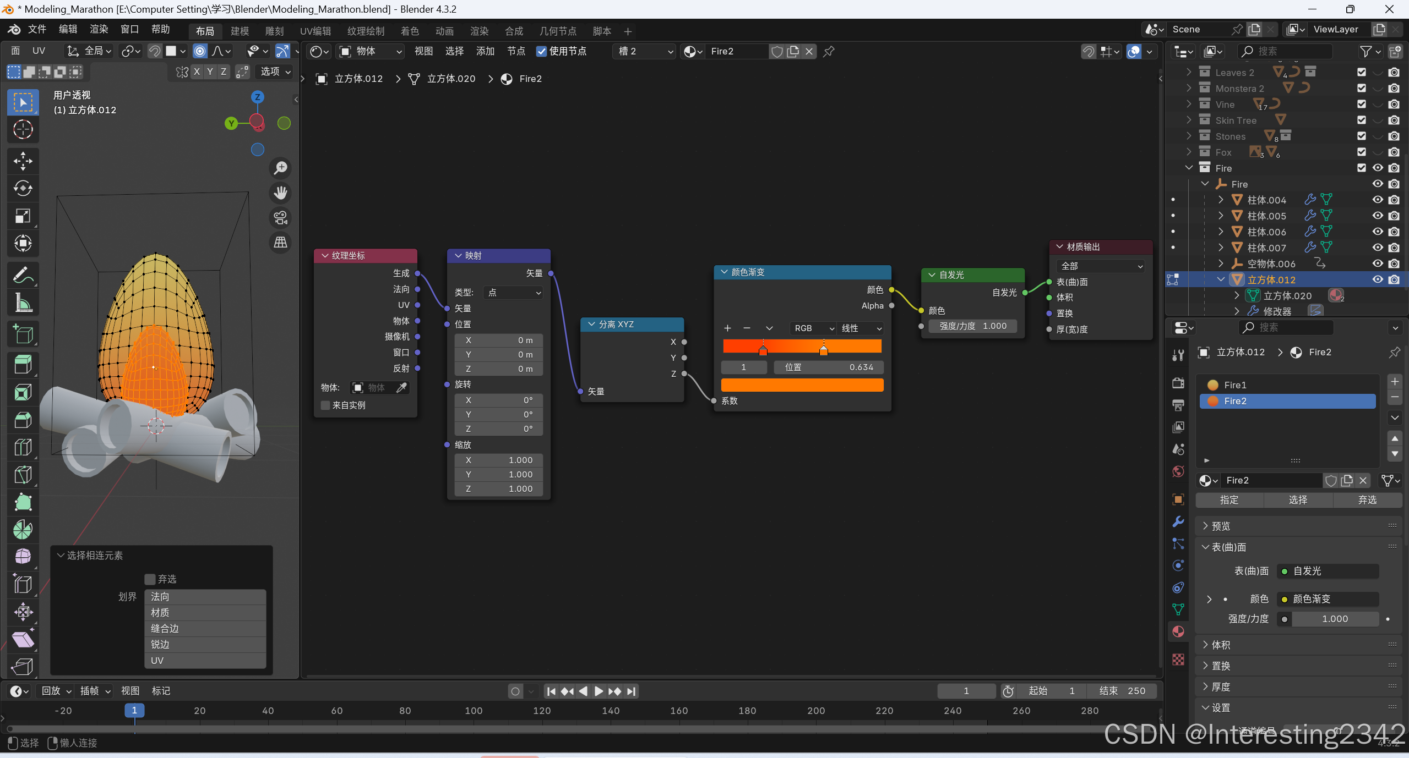Open the 类型 dropdown in Mapping node
This screenshot has height=758, width=1409.
(x=513, y=293)
